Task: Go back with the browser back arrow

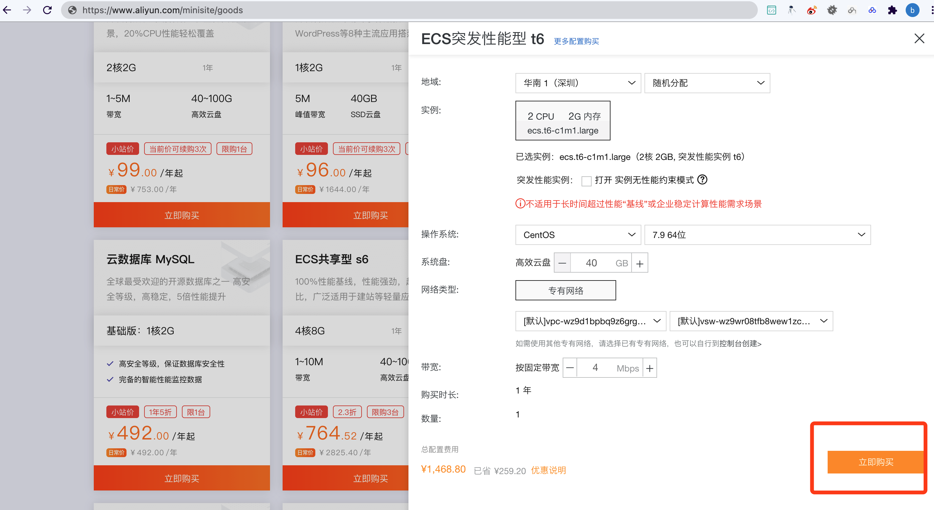Action: click(7, 10)
